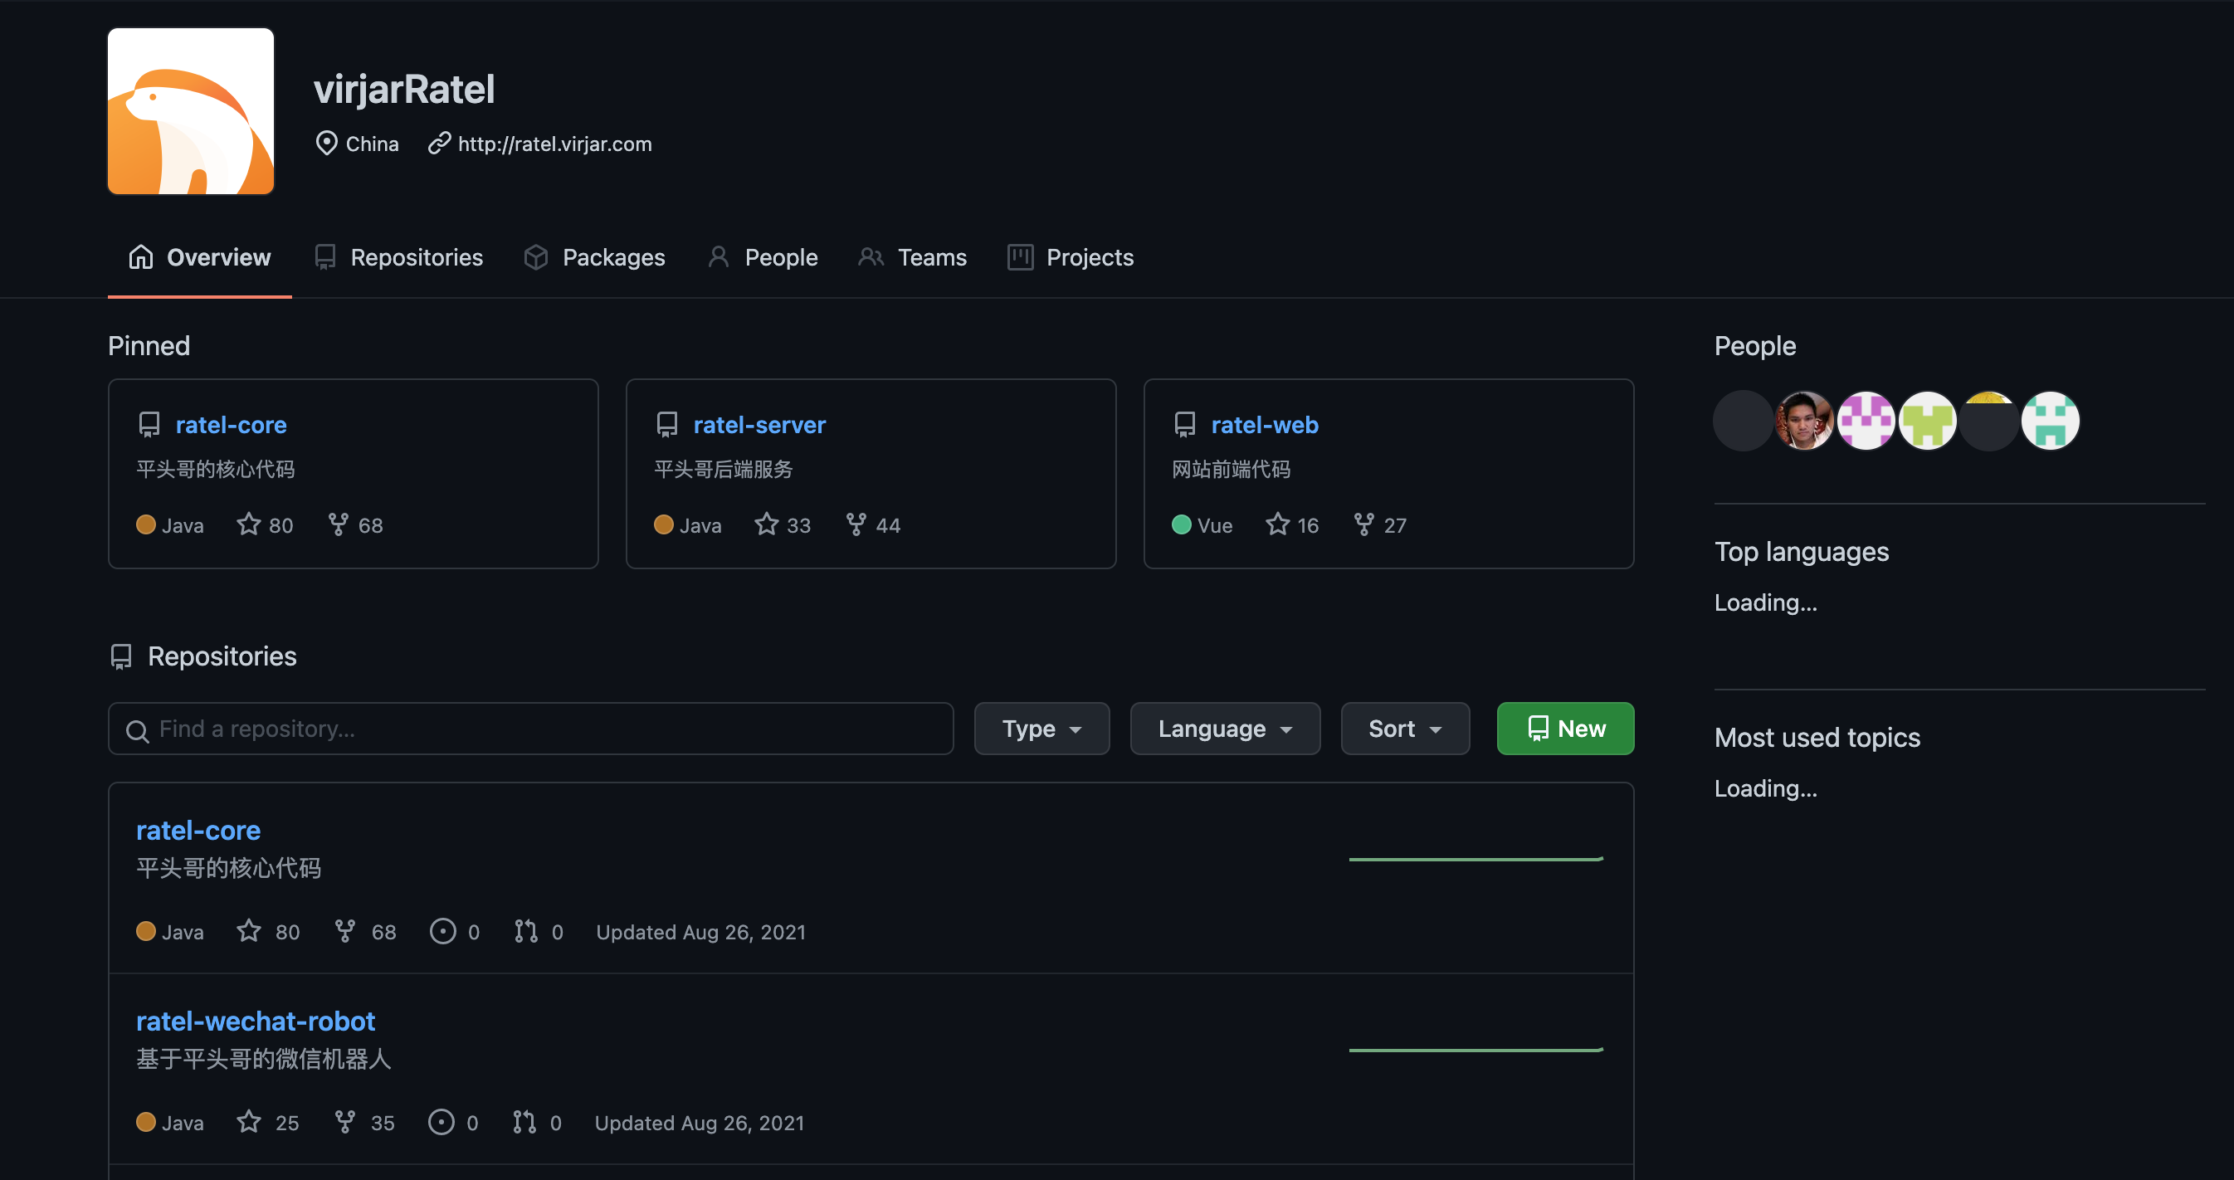Switch to the Packages tab
2234x1180 pixels.
(595, 257)
